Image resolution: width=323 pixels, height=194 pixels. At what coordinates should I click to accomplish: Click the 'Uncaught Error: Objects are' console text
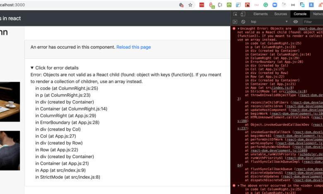point(266,28)
